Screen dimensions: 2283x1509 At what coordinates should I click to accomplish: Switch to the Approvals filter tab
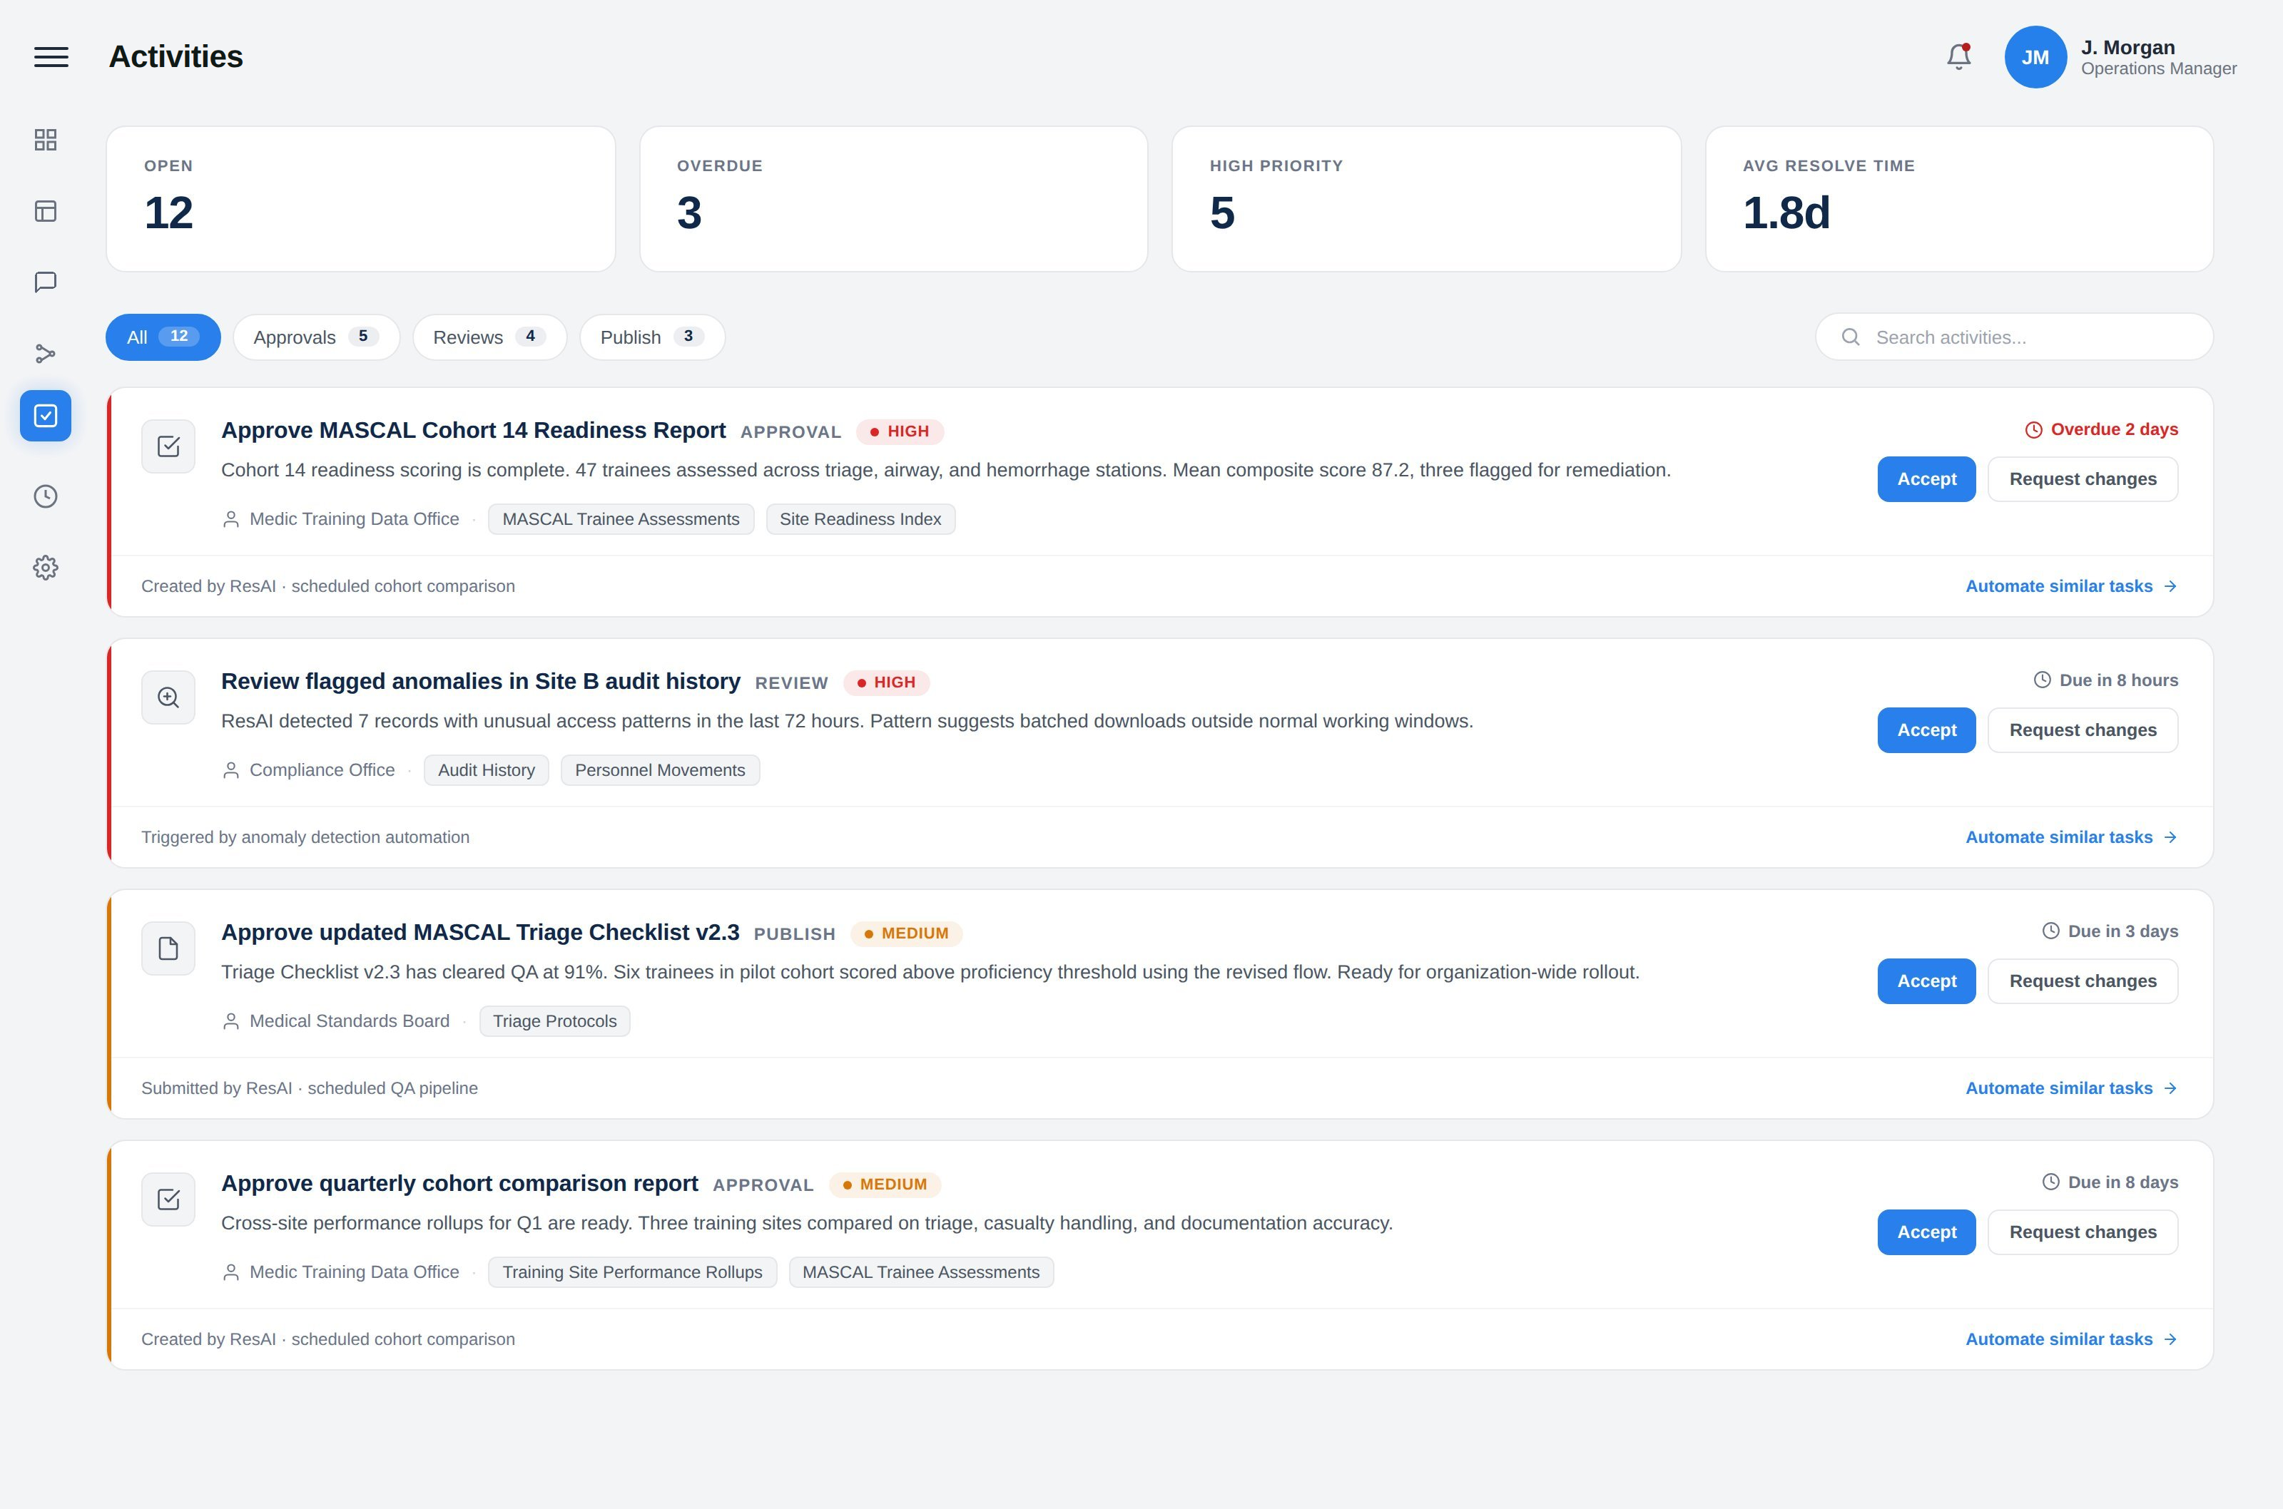[315, 337]
